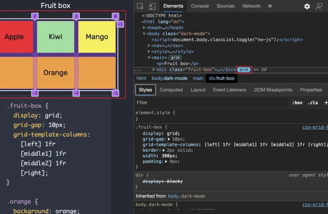This screenshot has width=328, height=214.
Task: Open css-grid source link for body.dark-mode rule
Action: click(x=315, y=205)
